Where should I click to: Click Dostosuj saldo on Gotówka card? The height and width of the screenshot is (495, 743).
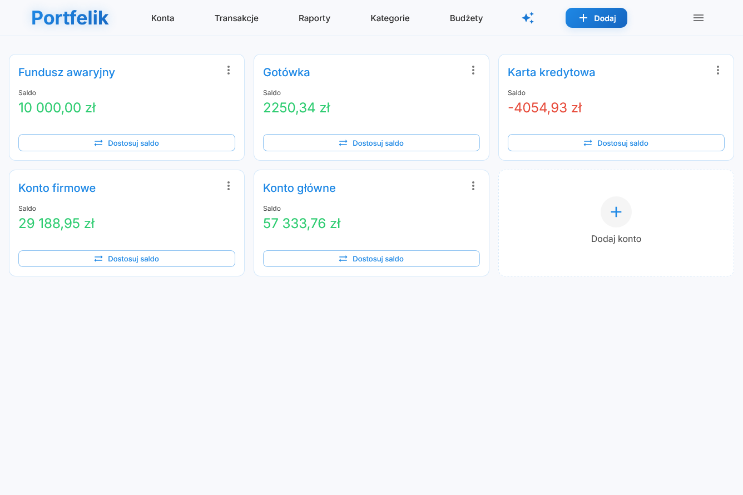[x=371, y=143]
